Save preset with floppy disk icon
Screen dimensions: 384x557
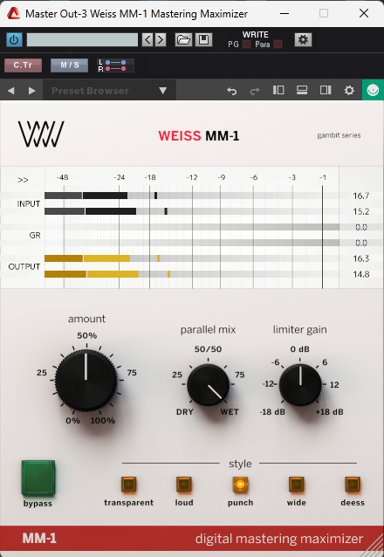(x=203, y=40)
